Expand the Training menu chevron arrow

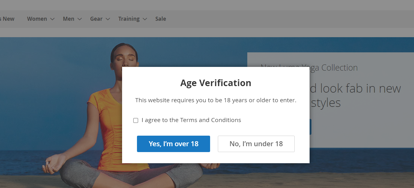[x=145, y=19]
